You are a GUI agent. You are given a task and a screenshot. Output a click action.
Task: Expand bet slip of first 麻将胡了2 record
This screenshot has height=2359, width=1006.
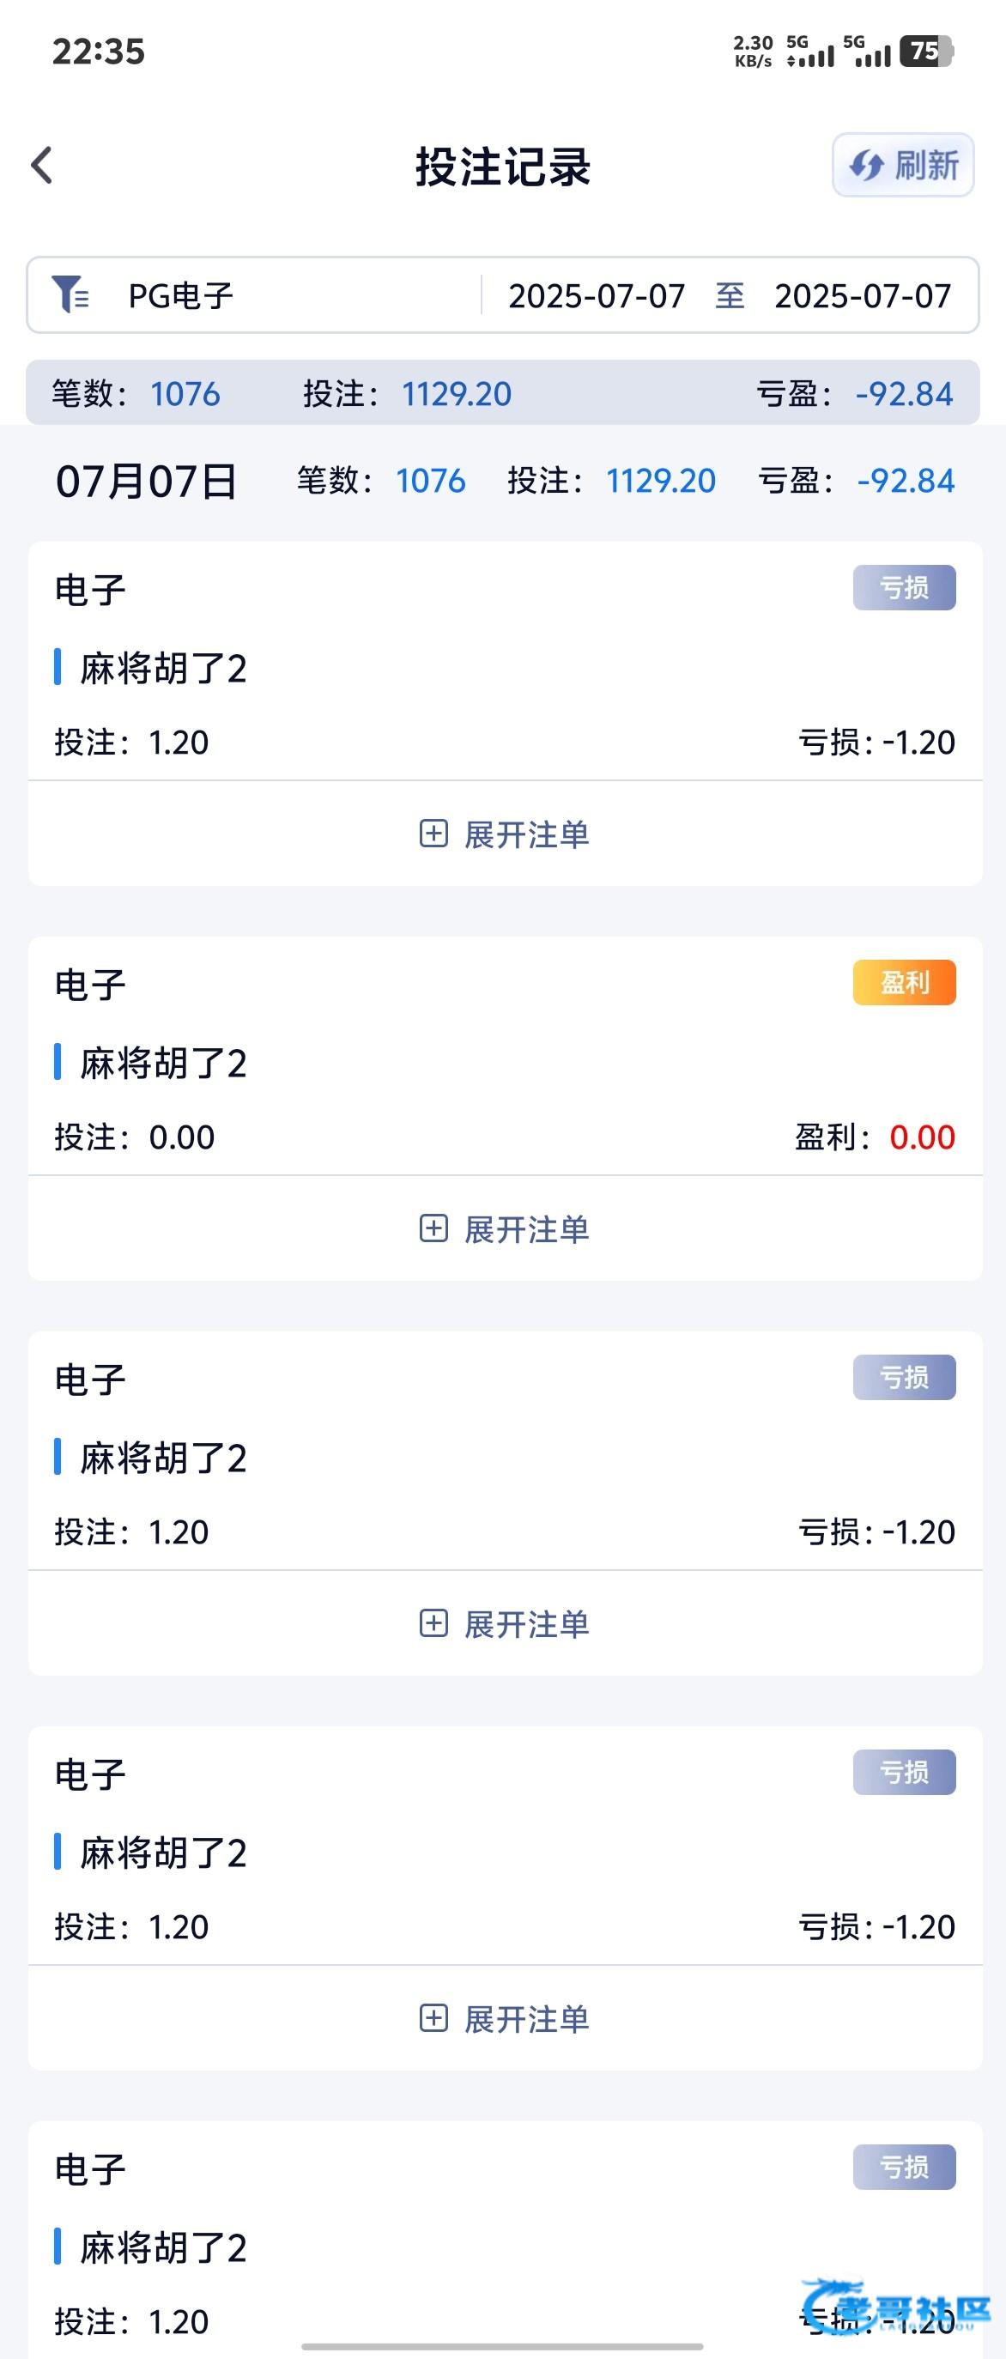point(526,834)
